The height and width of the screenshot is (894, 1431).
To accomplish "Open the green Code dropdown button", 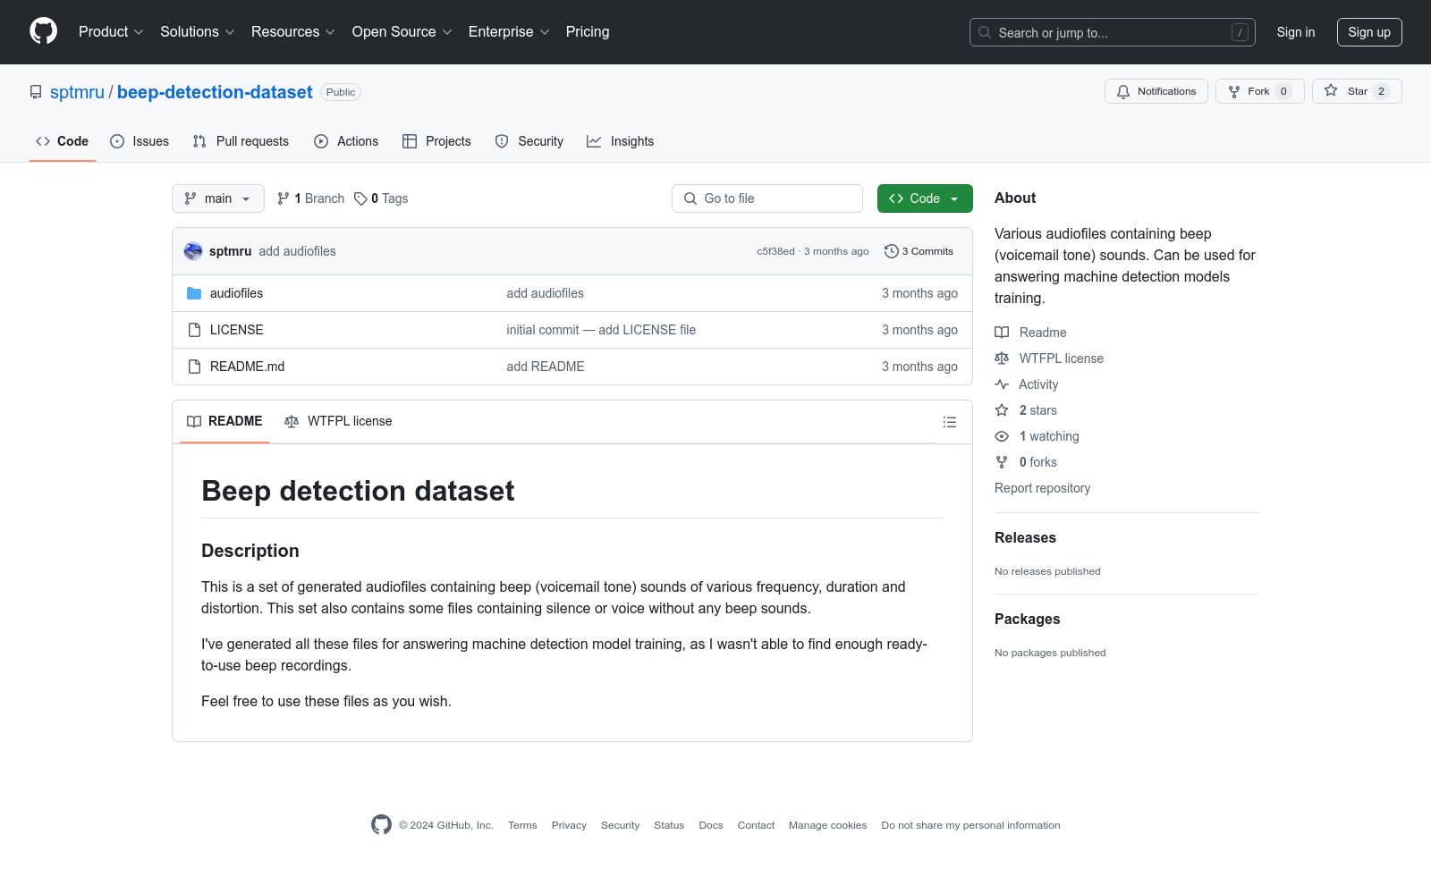I will [925, 198].
